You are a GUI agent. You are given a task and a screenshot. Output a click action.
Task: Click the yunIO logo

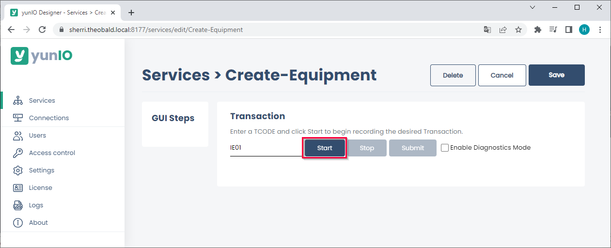pos(42,56)
